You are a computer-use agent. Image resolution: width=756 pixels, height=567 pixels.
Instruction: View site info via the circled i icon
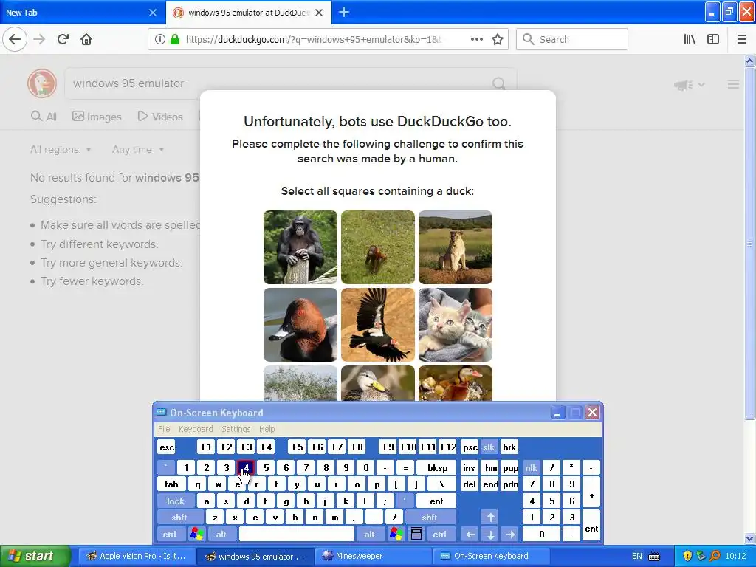(159, 39)
